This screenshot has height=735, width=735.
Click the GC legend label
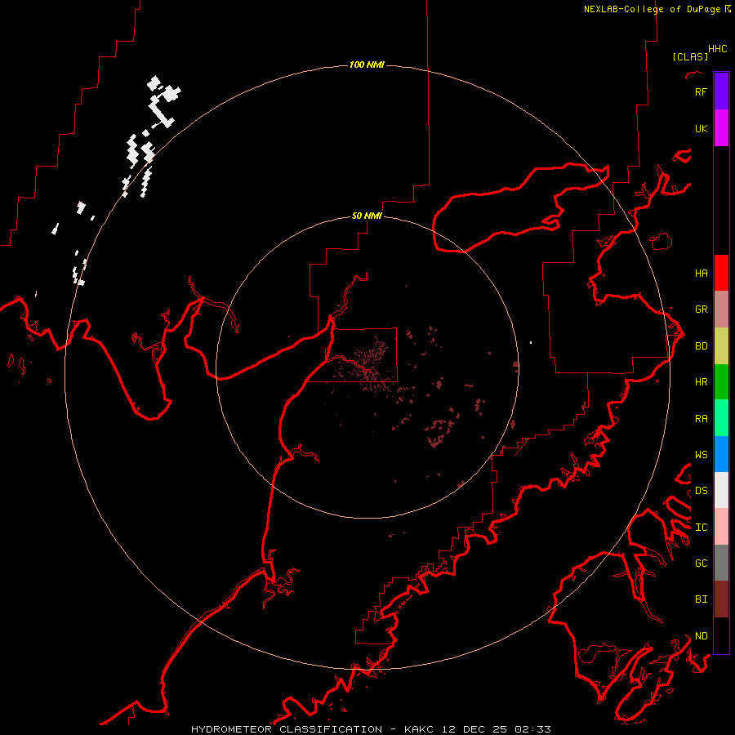click(701, 563)
